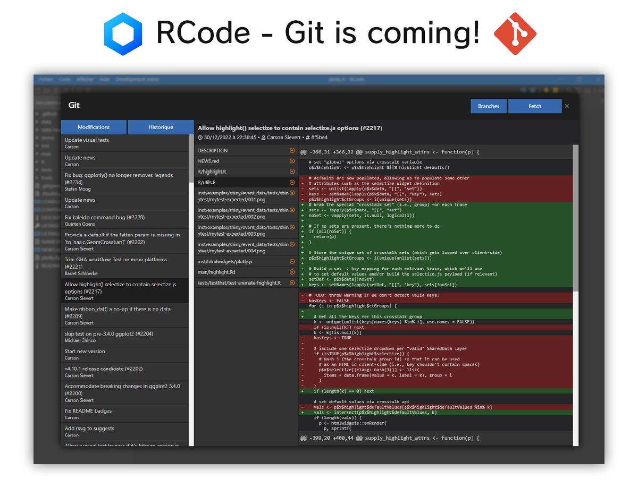
Task: Select the 'Start new version' commit
Action: [x=125, y=354]
